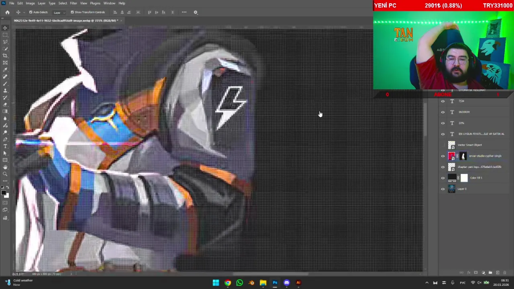Hide the Color Fill 1 layer
This screenshot has width=514, height=289.
(x=443, y=178)
